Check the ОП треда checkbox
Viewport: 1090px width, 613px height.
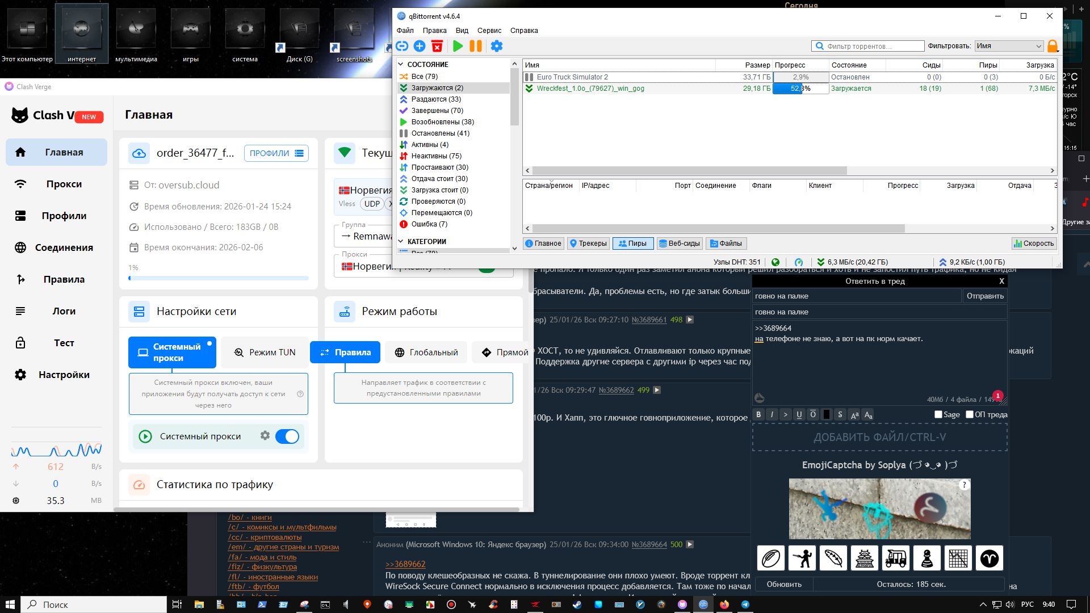click(970, 415)
